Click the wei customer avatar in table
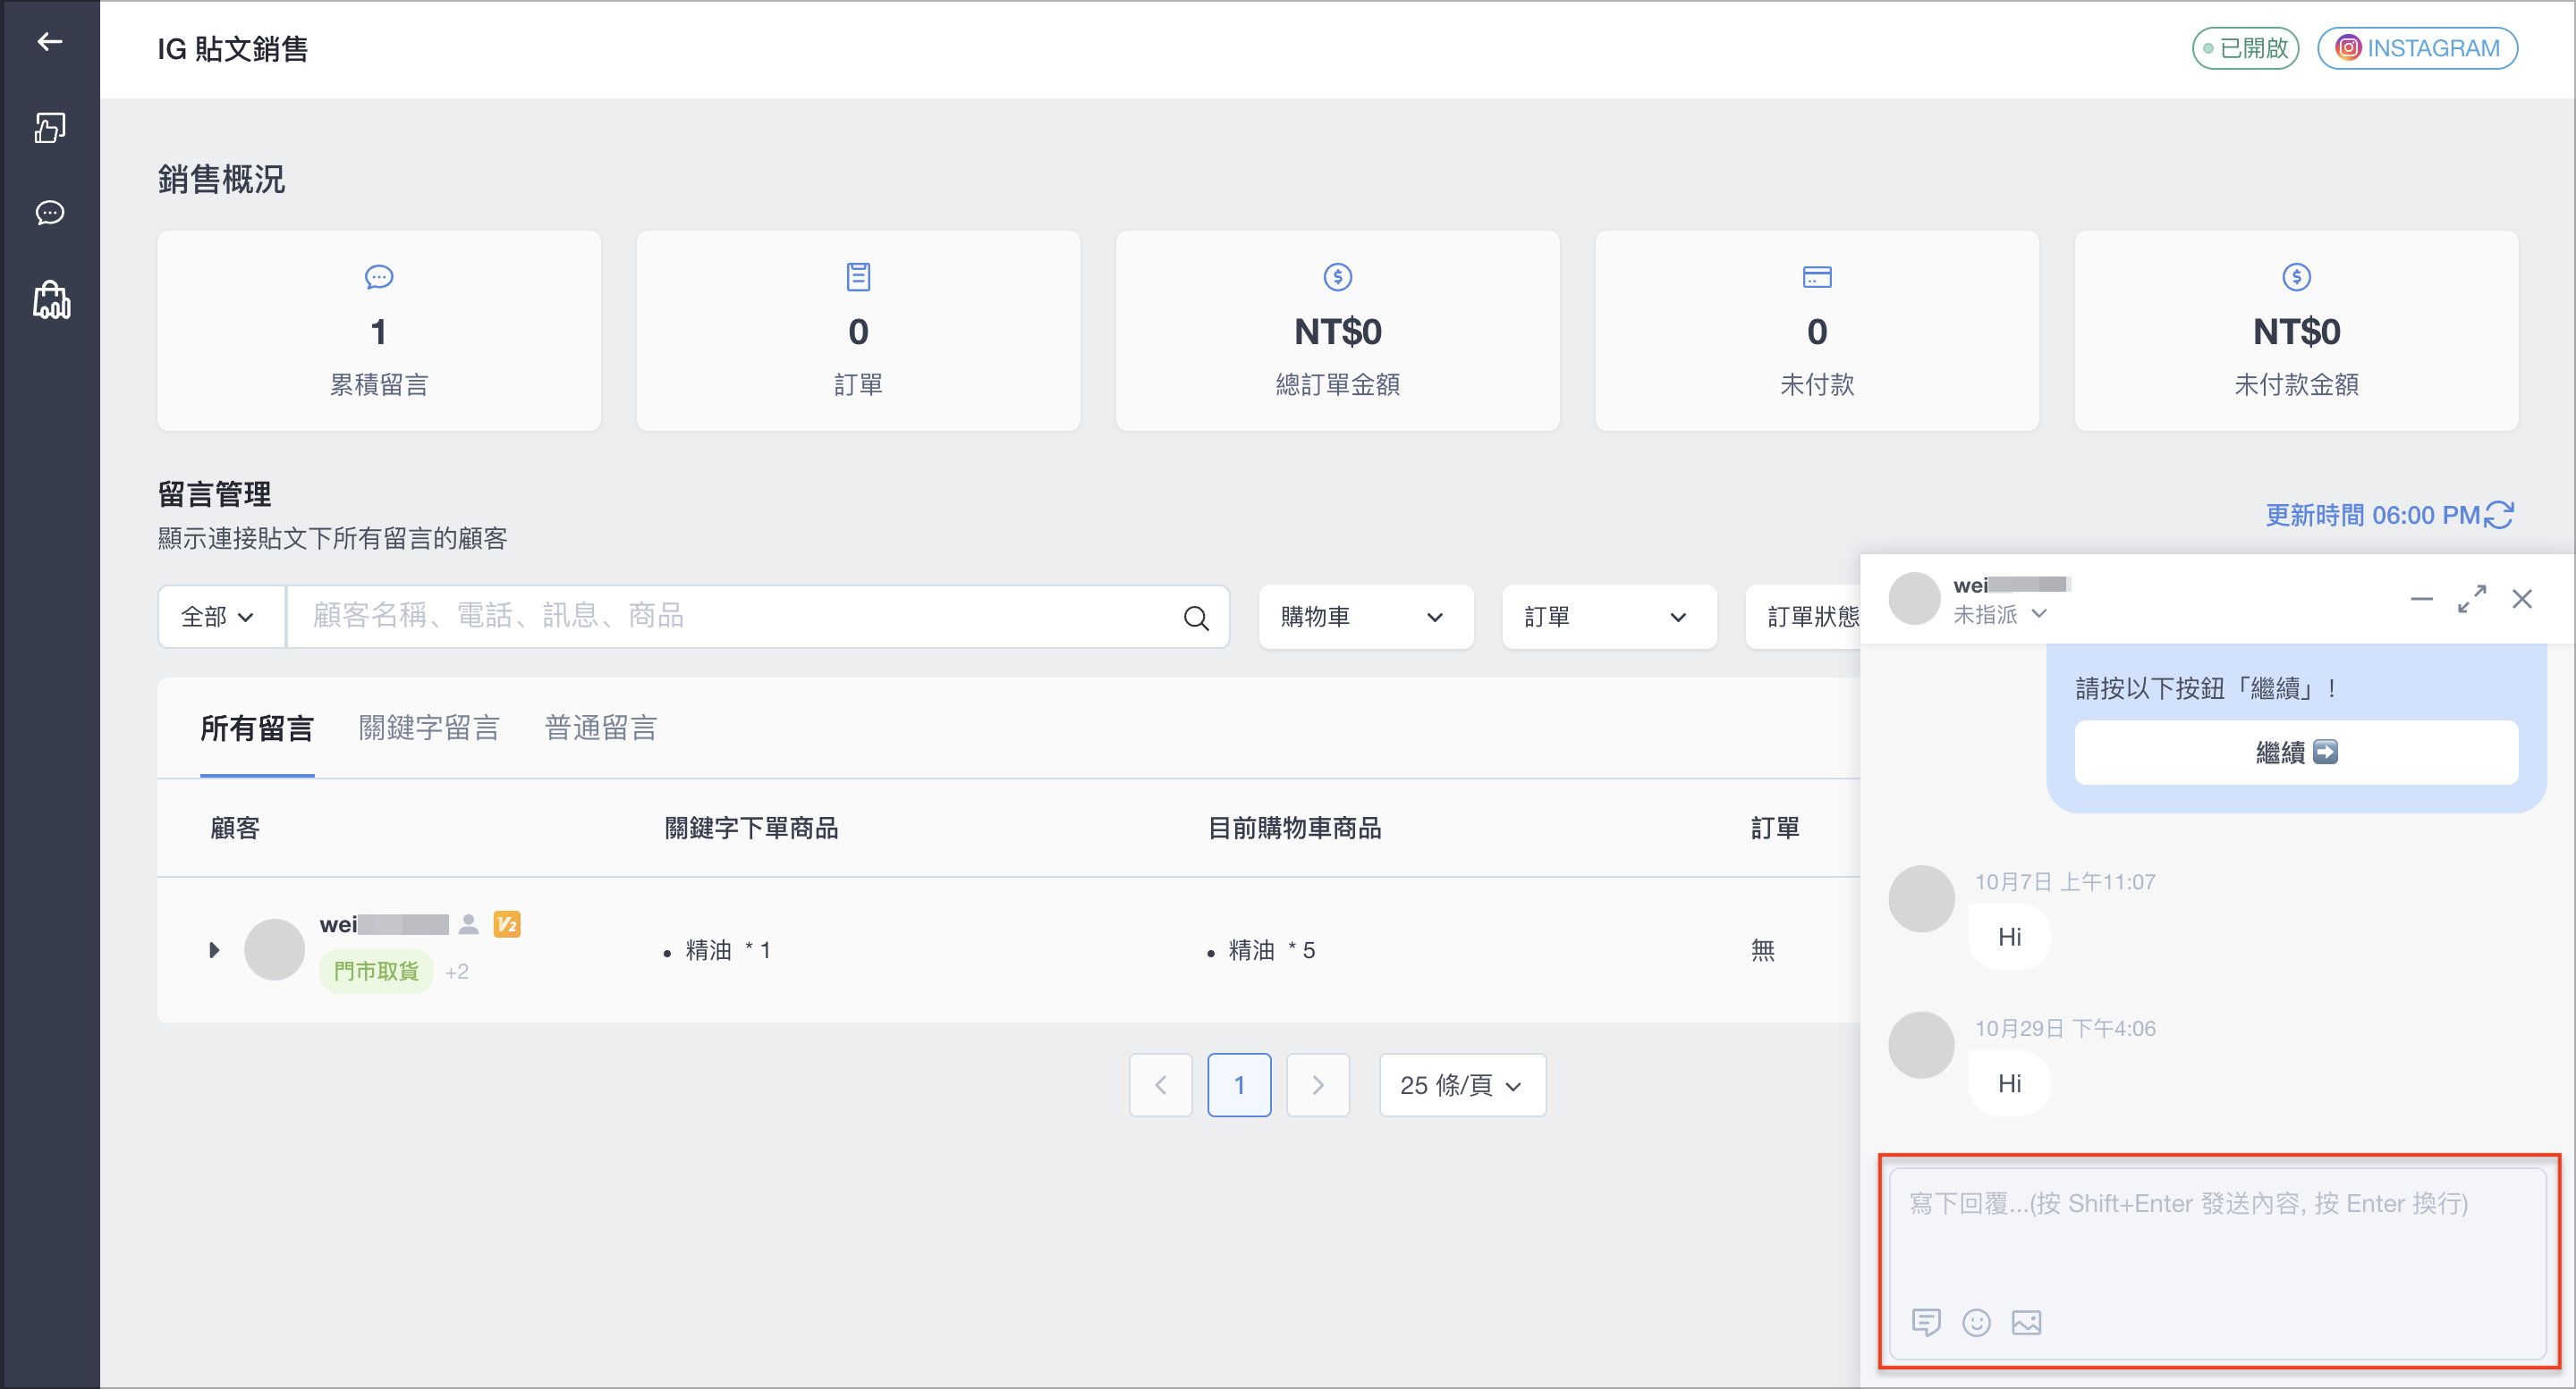The image size is (2576, 1389). point(274,950)
